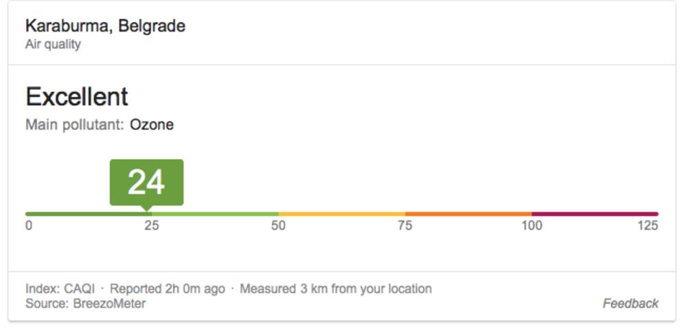This screenshot has height=329, width=687.
Task: Click the Measured 3 km from your location text
Action: [335, 288]
